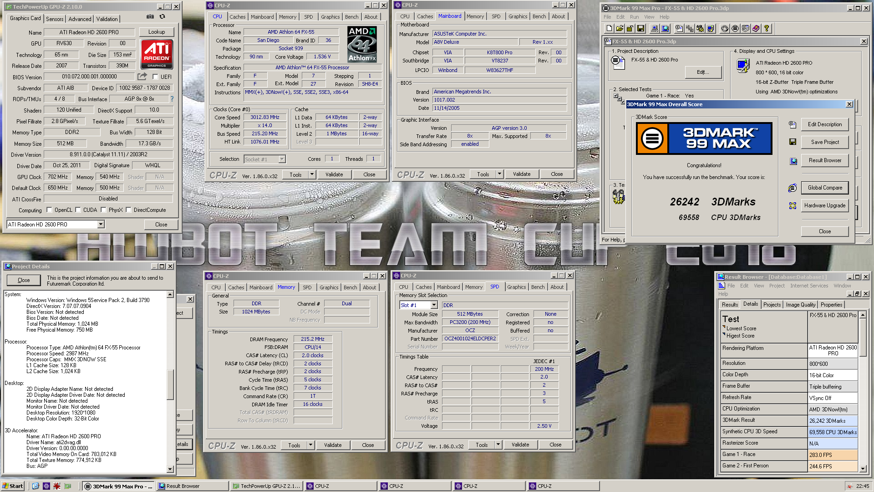Image resolution: width=874 pixels, height=492 pixels.
Task: Click red splat quick launch icon on taskbar
Action: [56, 486]
